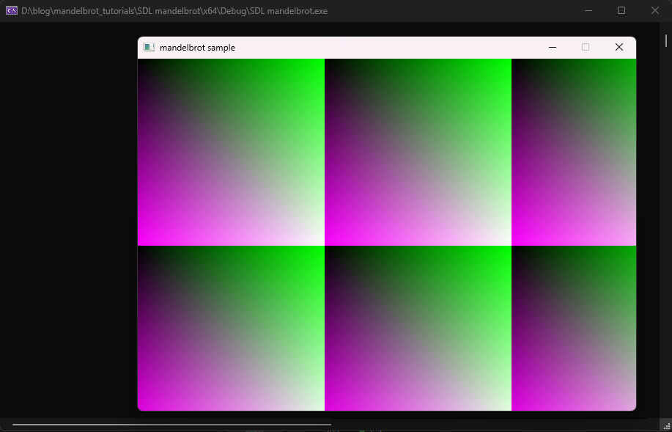The height and width of the screenshot is (432, 672).
Task: Close the SDL mandelbrot.exe console window
Action: point(655,10)
